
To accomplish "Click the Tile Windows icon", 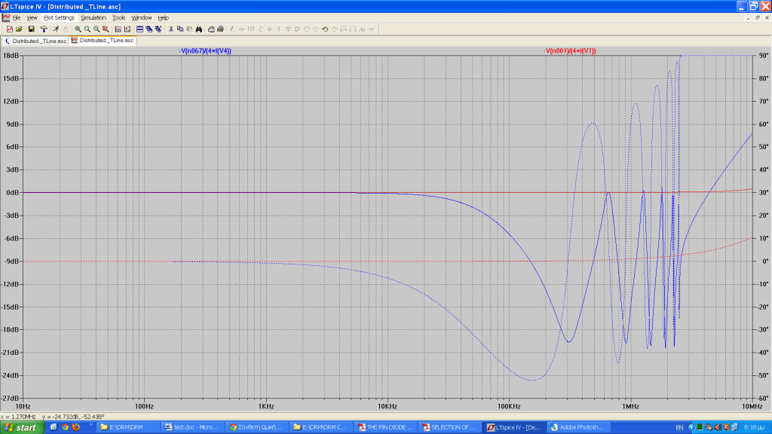I will (x=140, y=29).
